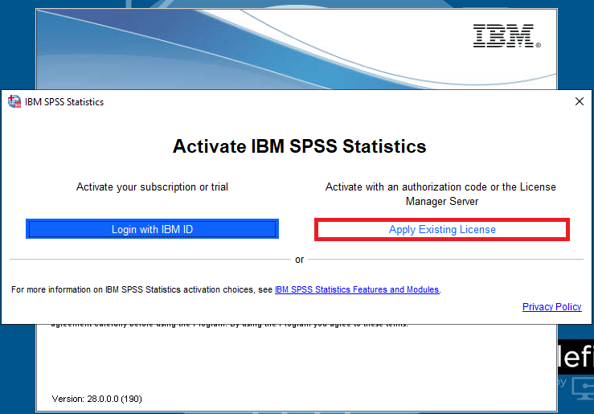The image size is (594, 414).
Task: Close the IBM SPSS Statistics activation dialog
Action: (580, 101)
